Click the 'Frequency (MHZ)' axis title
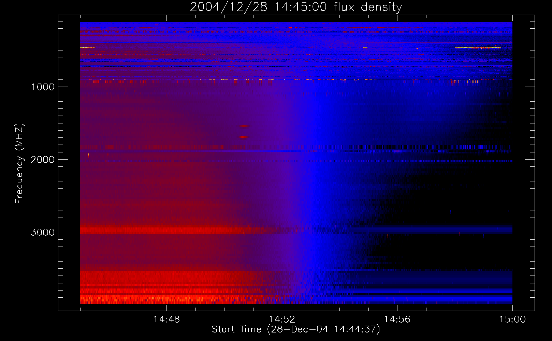This screenshot has height=341, width=552. (x=19, y=164)
